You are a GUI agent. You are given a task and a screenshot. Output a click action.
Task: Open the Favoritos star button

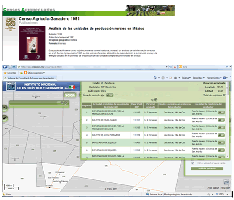(10, 73)
